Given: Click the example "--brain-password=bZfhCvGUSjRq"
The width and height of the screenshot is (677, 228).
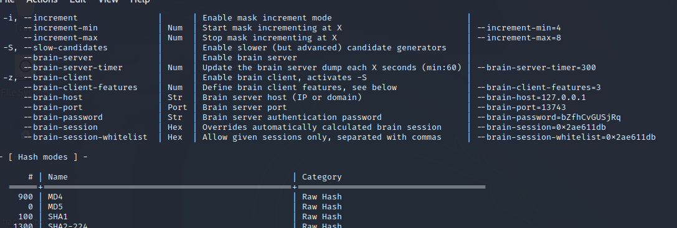Looking at the screenshot, I should click(x=549, y=117).
